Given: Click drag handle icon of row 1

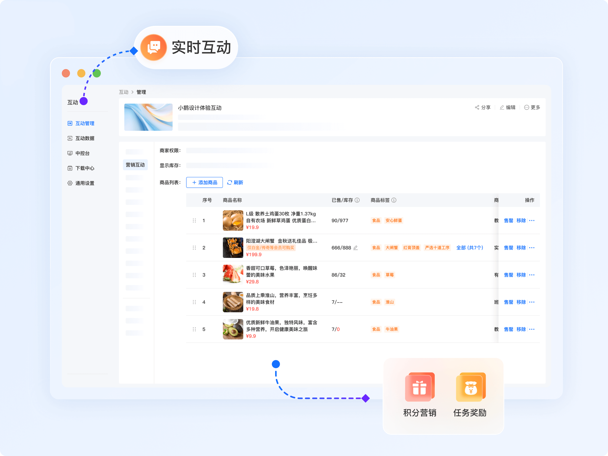Looking at the screenshot, I should (x=194, y=220).
